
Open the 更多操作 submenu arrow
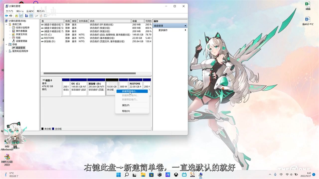coord(185,30)
